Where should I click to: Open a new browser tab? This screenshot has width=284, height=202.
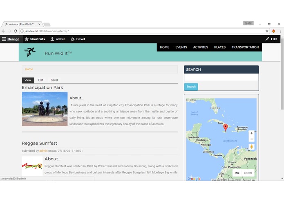[x=47, y=25]
